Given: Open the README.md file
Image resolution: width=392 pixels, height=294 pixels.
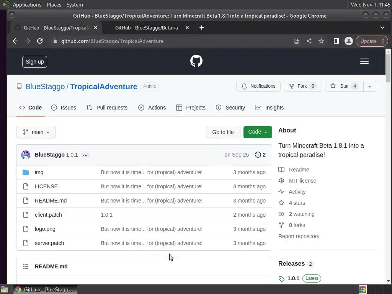Looking at the screenshot, I should [x=51, y=201].
